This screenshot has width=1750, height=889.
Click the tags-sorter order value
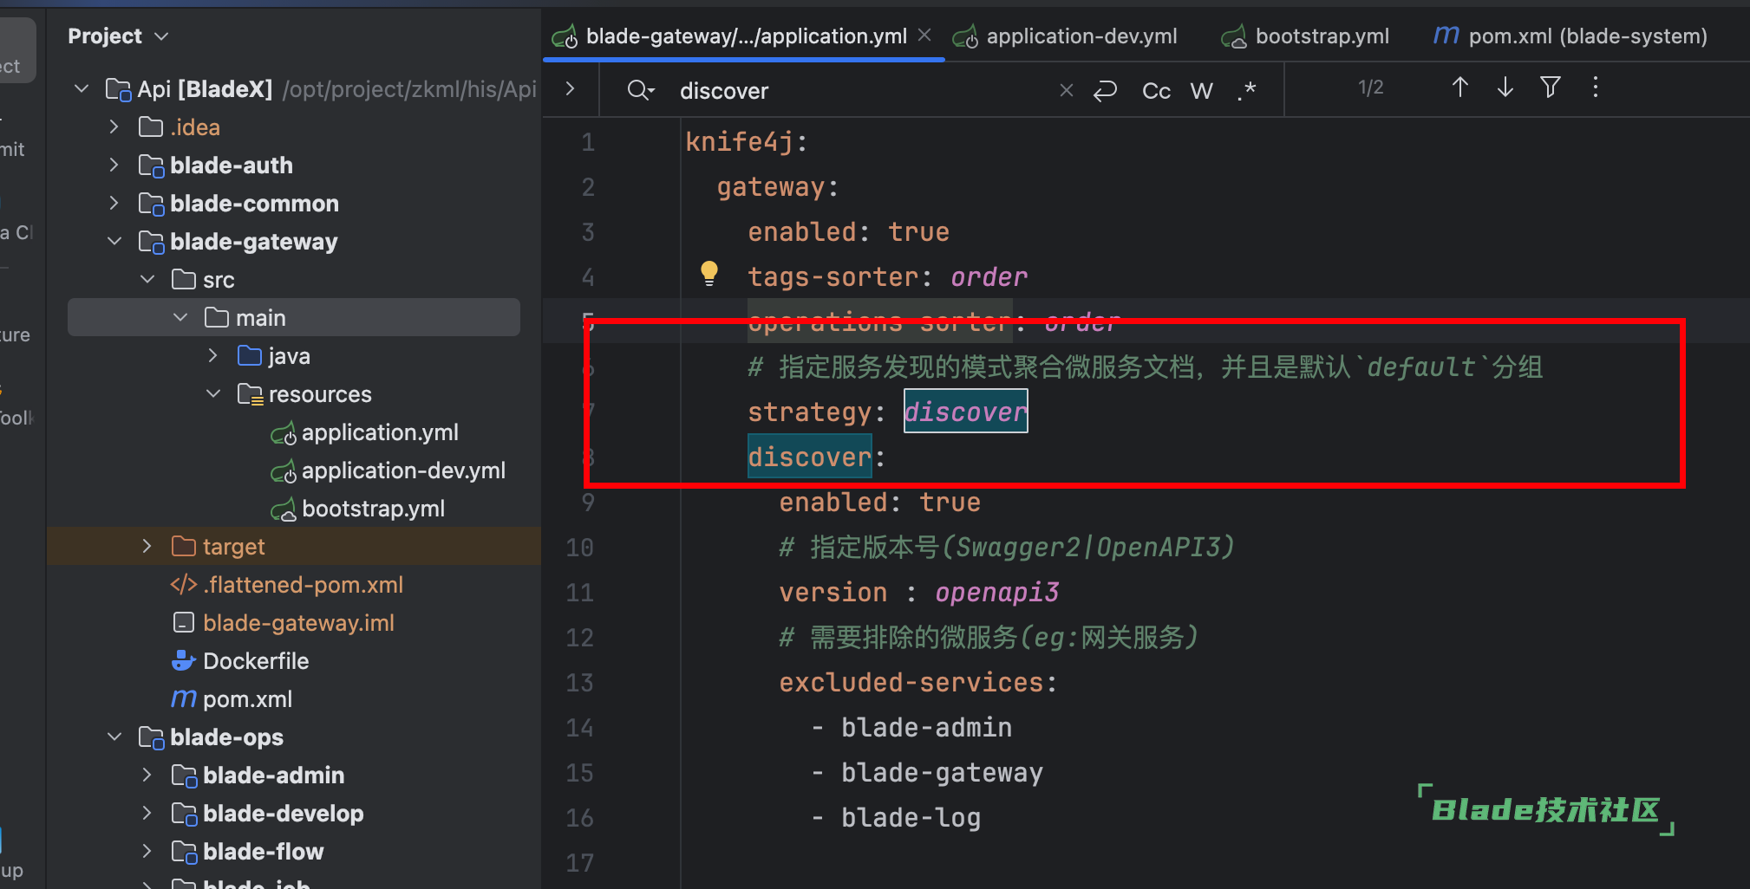click(989, 276)
